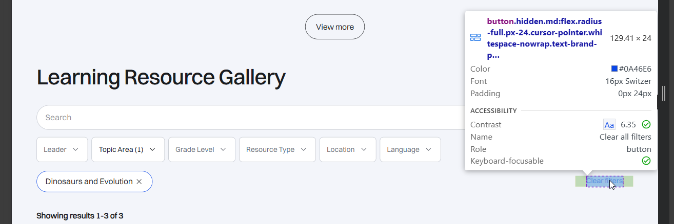
Task: Click the Showing results 1-3 of 3 text
Action: tap(80, 216)
